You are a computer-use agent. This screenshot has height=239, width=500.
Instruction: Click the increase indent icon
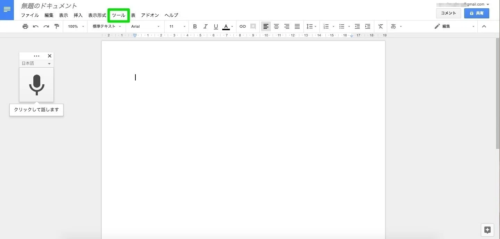click(x=368, y=26)
